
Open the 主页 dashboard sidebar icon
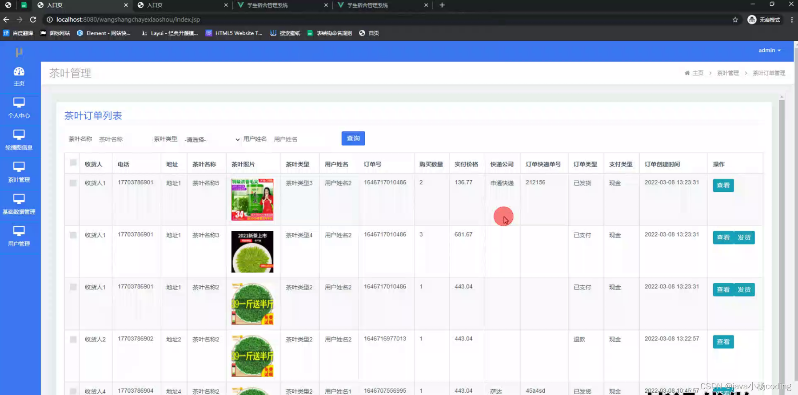point(19,76)
